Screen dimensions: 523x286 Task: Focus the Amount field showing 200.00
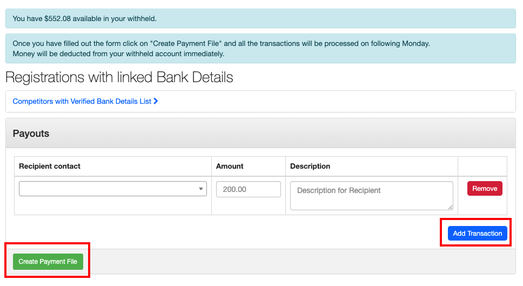(248, 189)
